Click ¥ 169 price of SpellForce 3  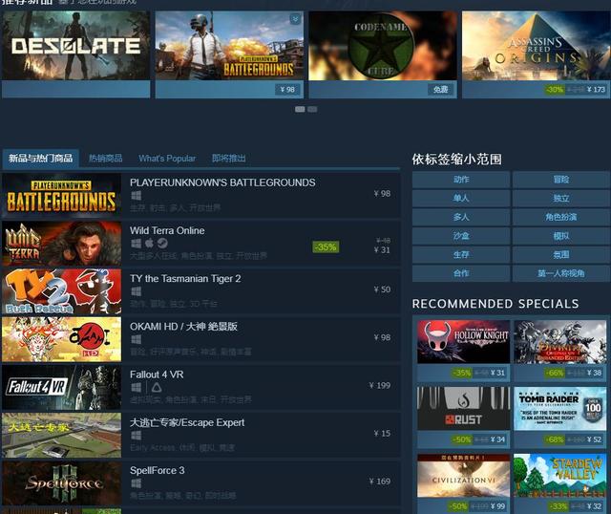380,482
